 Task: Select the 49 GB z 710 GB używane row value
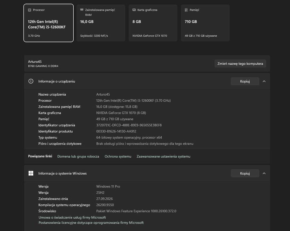click(115, 119)
